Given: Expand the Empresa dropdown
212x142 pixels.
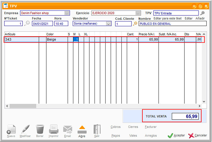Looking at the screenshot, I should (x=67, y=13).
